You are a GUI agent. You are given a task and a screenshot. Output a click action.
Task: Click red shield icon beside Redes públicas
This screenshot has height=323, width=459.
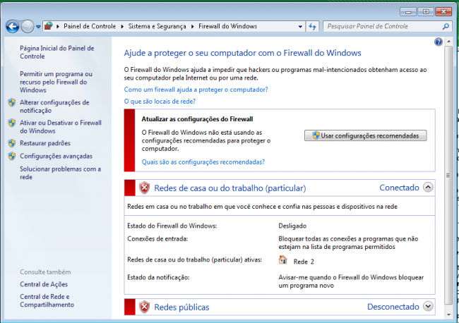tap(144, 307)
